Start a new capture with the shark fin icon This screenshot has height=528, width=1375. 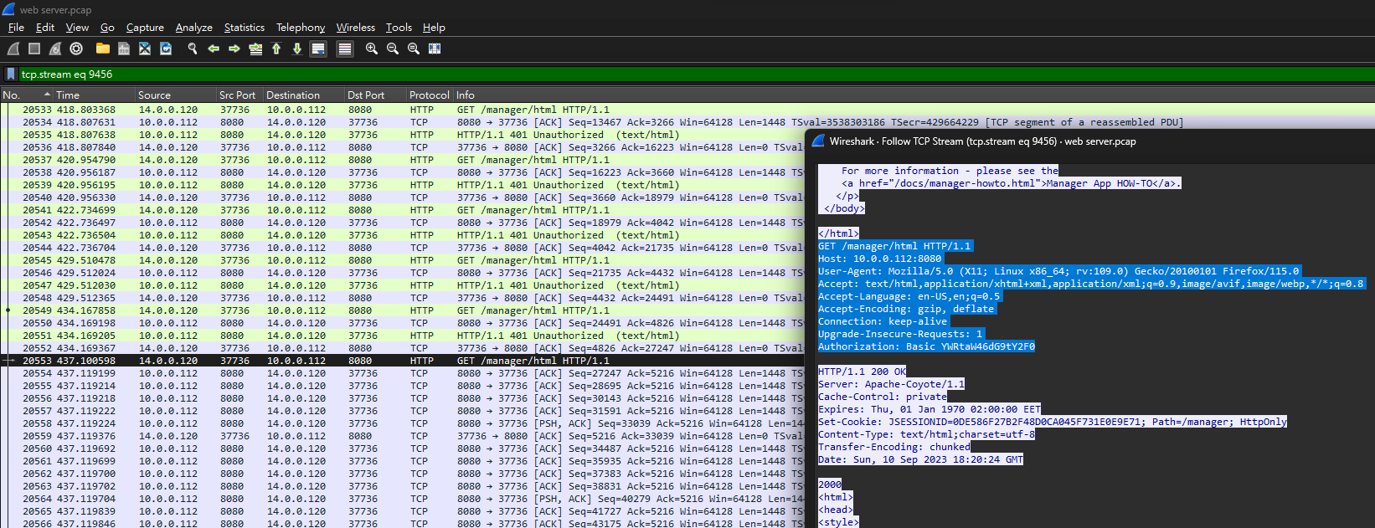[13, 49]
